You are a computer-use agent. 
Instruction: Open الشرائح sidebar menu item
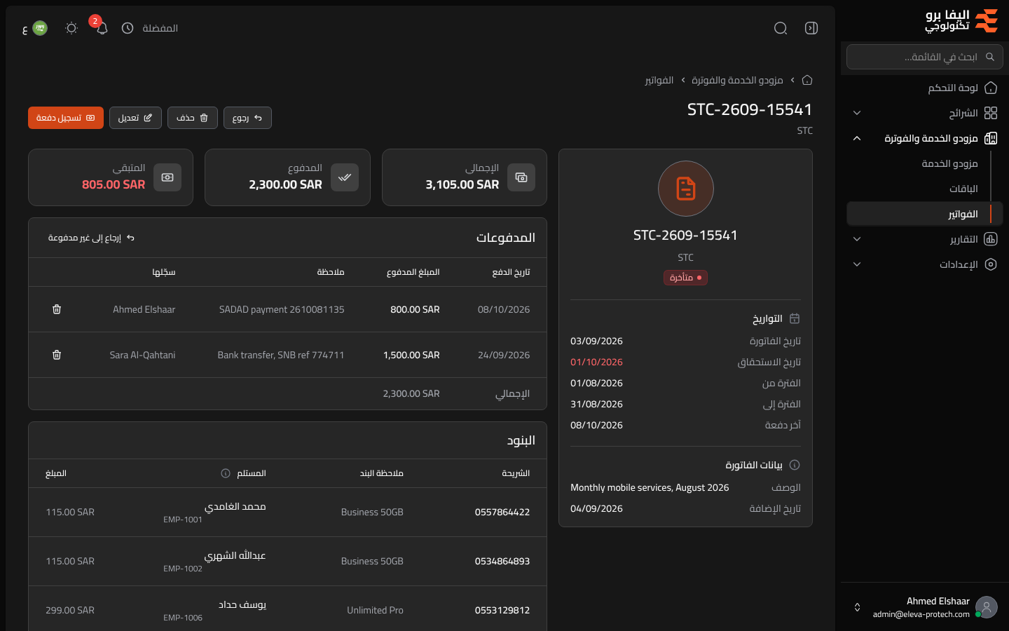coord(925,113)
